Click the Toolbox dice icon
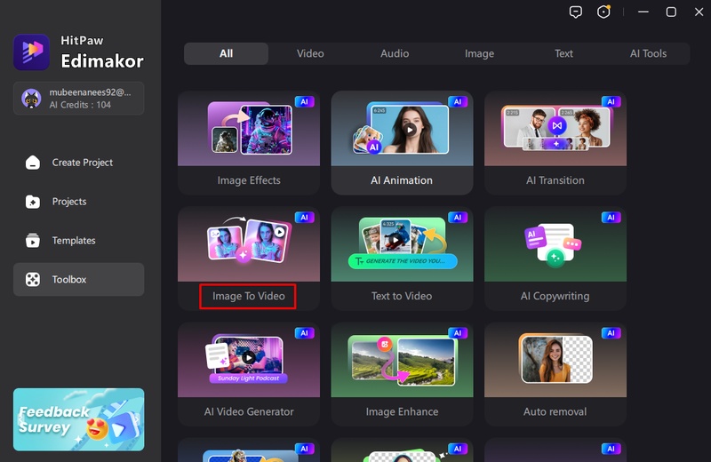This screenshot has width=711, height=462. pyautogui.click(x=33, y=279)
